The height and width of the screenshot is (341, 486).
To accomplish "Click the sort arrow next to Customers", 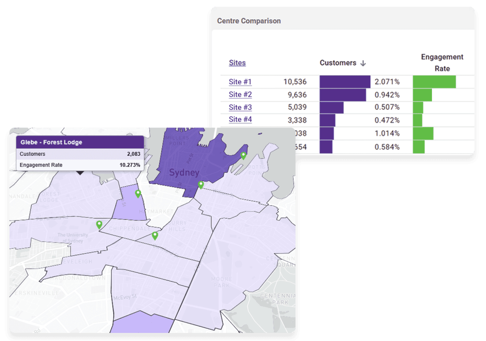I will point(363,63).
